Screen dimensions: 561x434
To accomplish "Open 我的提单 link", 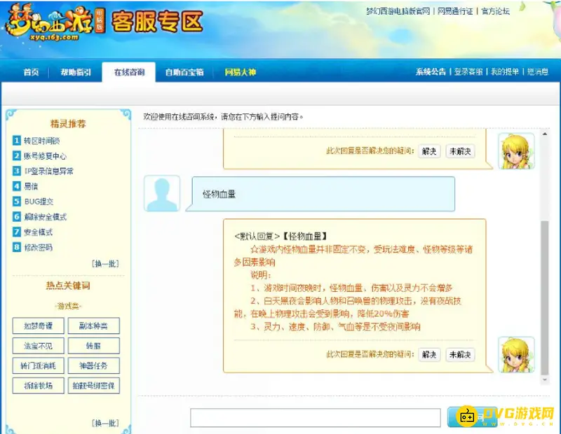I will [x=504, y=72].
